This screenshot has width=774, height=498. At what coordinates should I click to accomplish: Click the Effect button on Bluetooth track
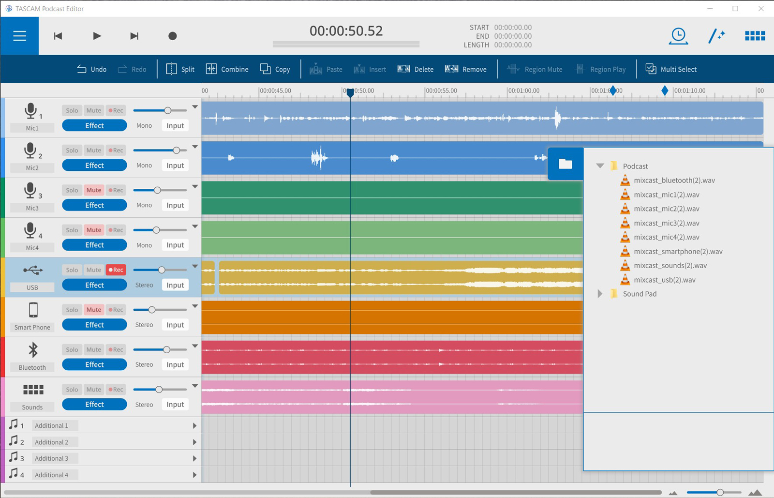pyautogui.click(x=94, y=364)
